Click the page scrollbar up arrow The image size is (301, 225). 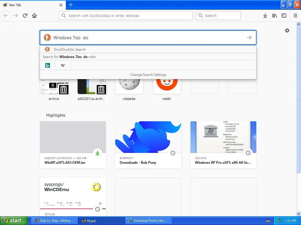[299, 24]
